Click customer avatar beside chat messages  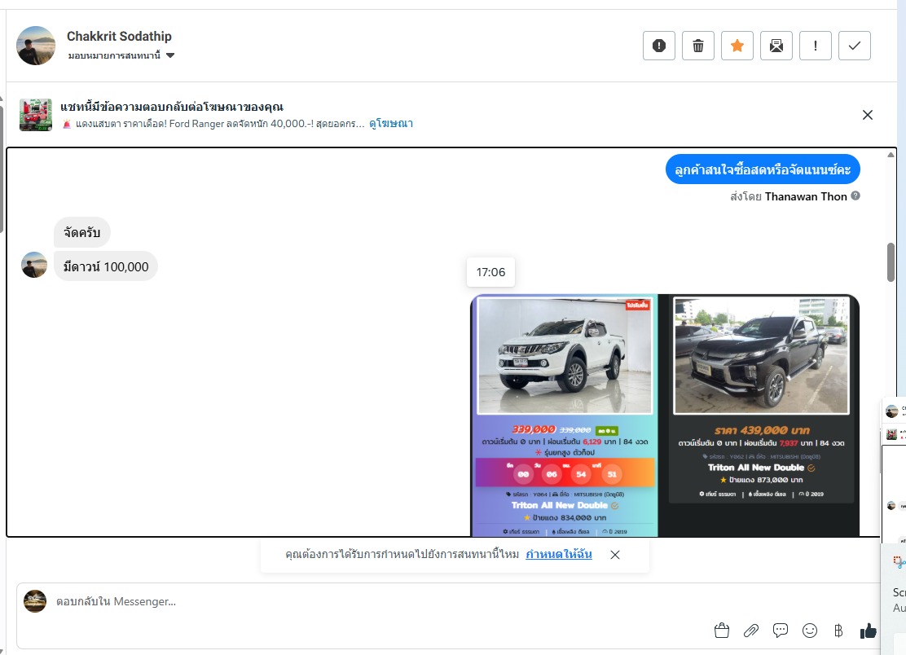(x=34, y=265)
